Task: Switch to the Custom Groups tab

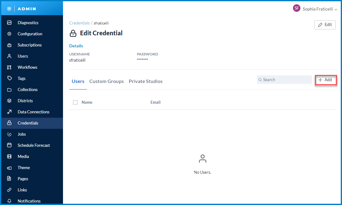Action: 106,81
